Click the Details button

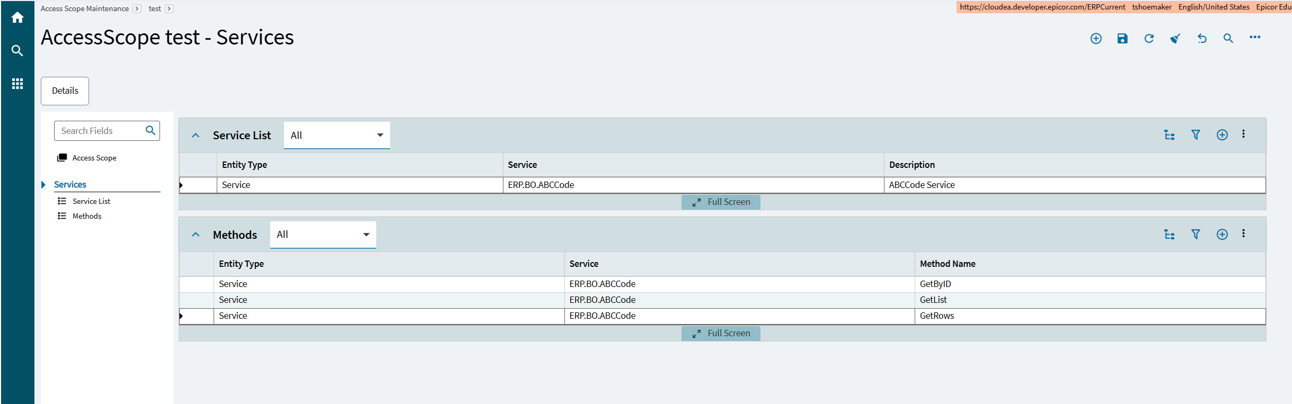[x=65, y=91]
